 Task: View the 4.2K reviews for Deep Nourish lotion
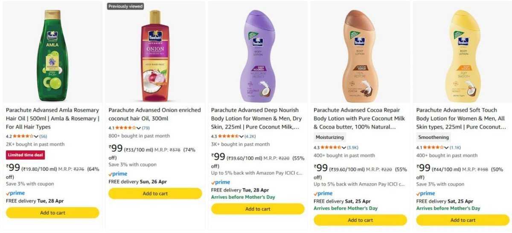[250, 136]
